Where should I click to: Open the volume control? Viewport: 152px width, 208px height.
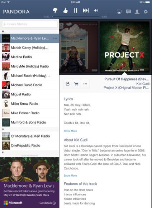point(96,10)
